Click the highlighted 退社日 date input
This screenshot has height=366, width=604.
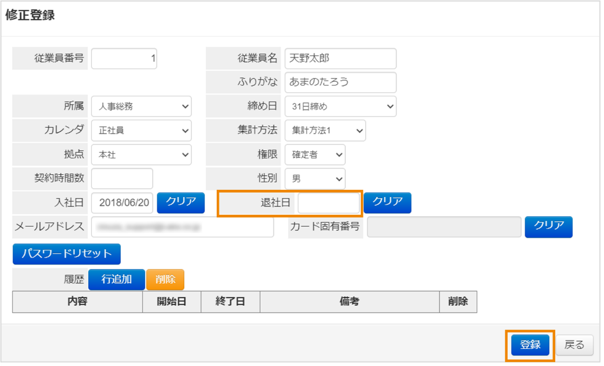click(x=329, y=203)
